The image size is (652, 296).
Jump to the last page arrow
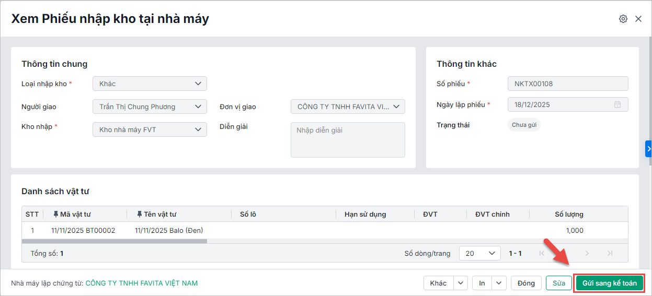610,253
